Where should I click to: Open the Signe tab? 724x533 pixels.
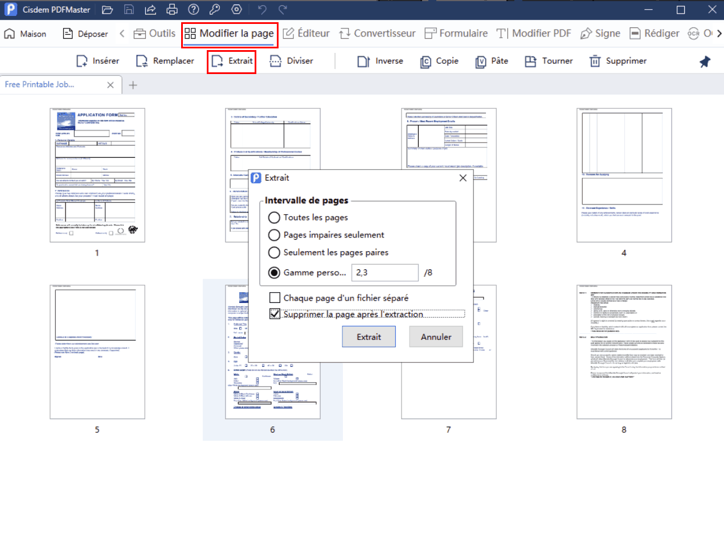click(600, 34)
